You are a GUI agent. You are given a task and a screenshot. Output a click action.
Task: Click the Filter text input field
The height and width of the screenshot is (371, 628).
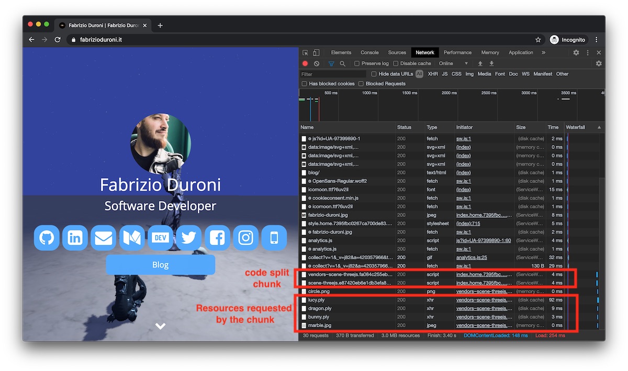333,74
